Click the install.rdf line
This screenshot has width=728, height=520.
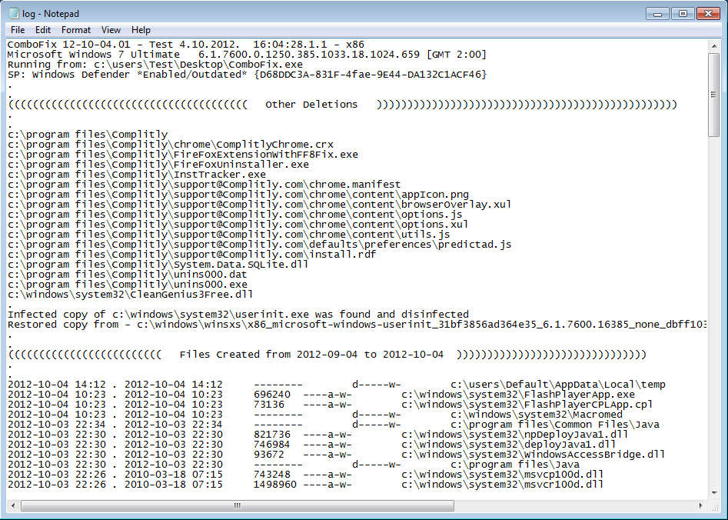click(x=191, y=255)
